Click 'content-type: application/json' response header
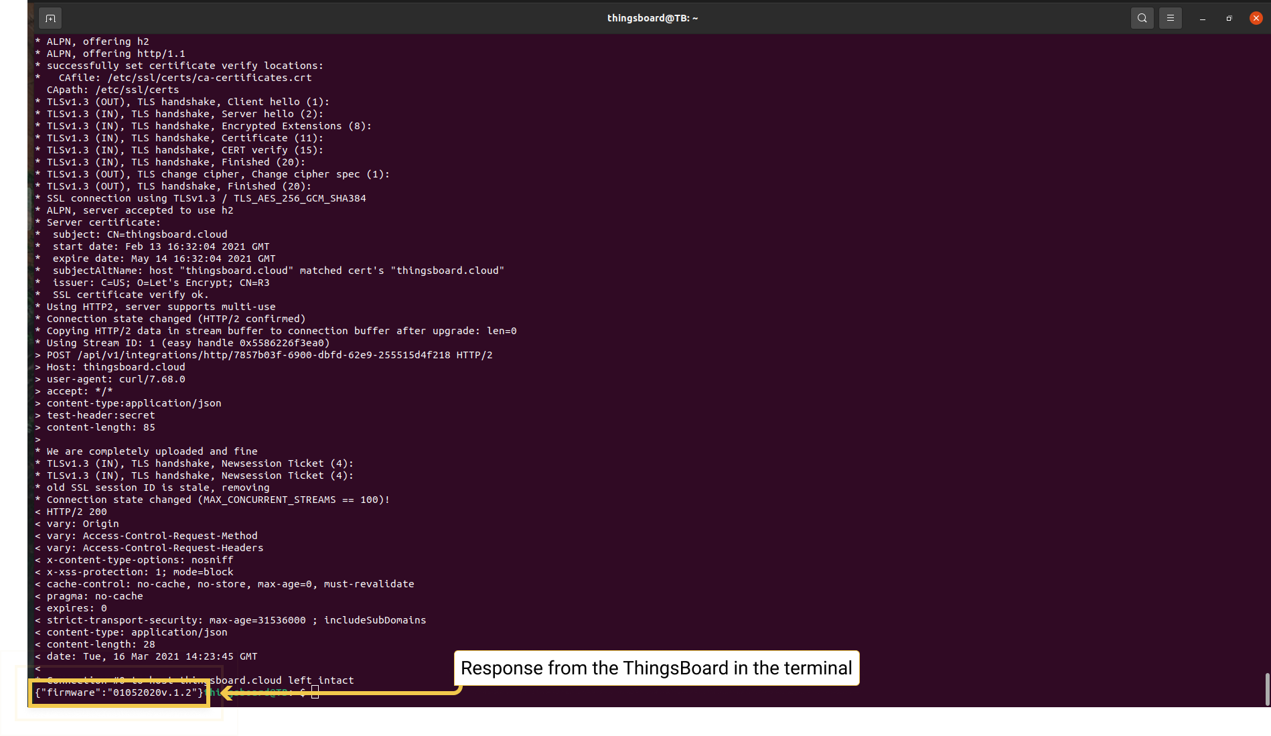Viewport: 1271px width, 736px height. click(x=131, y=632)
